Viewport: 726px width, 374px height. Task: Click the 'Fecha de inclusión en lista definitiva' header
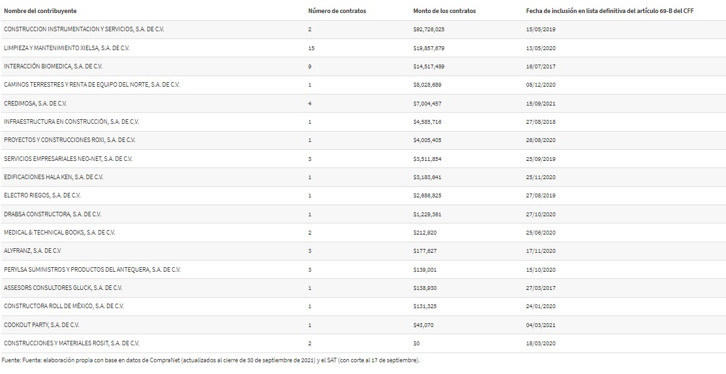click(610, 10)
